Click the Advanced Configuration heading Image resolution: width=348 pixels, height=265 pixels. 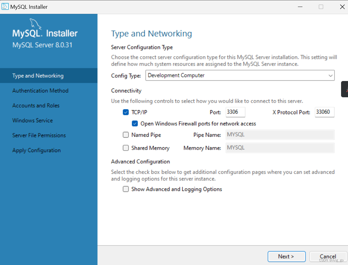(x=140, y=162)
